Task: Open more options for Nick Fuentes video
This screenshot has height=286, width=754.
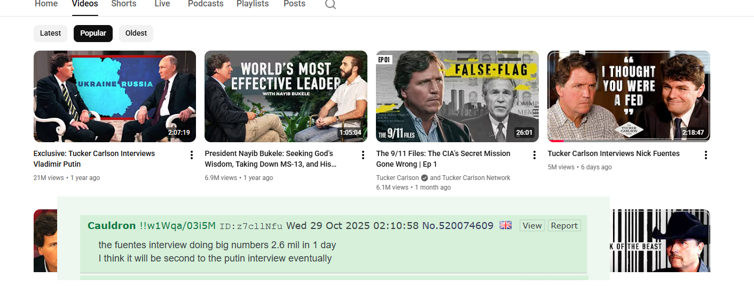Action: coord(706,155)
